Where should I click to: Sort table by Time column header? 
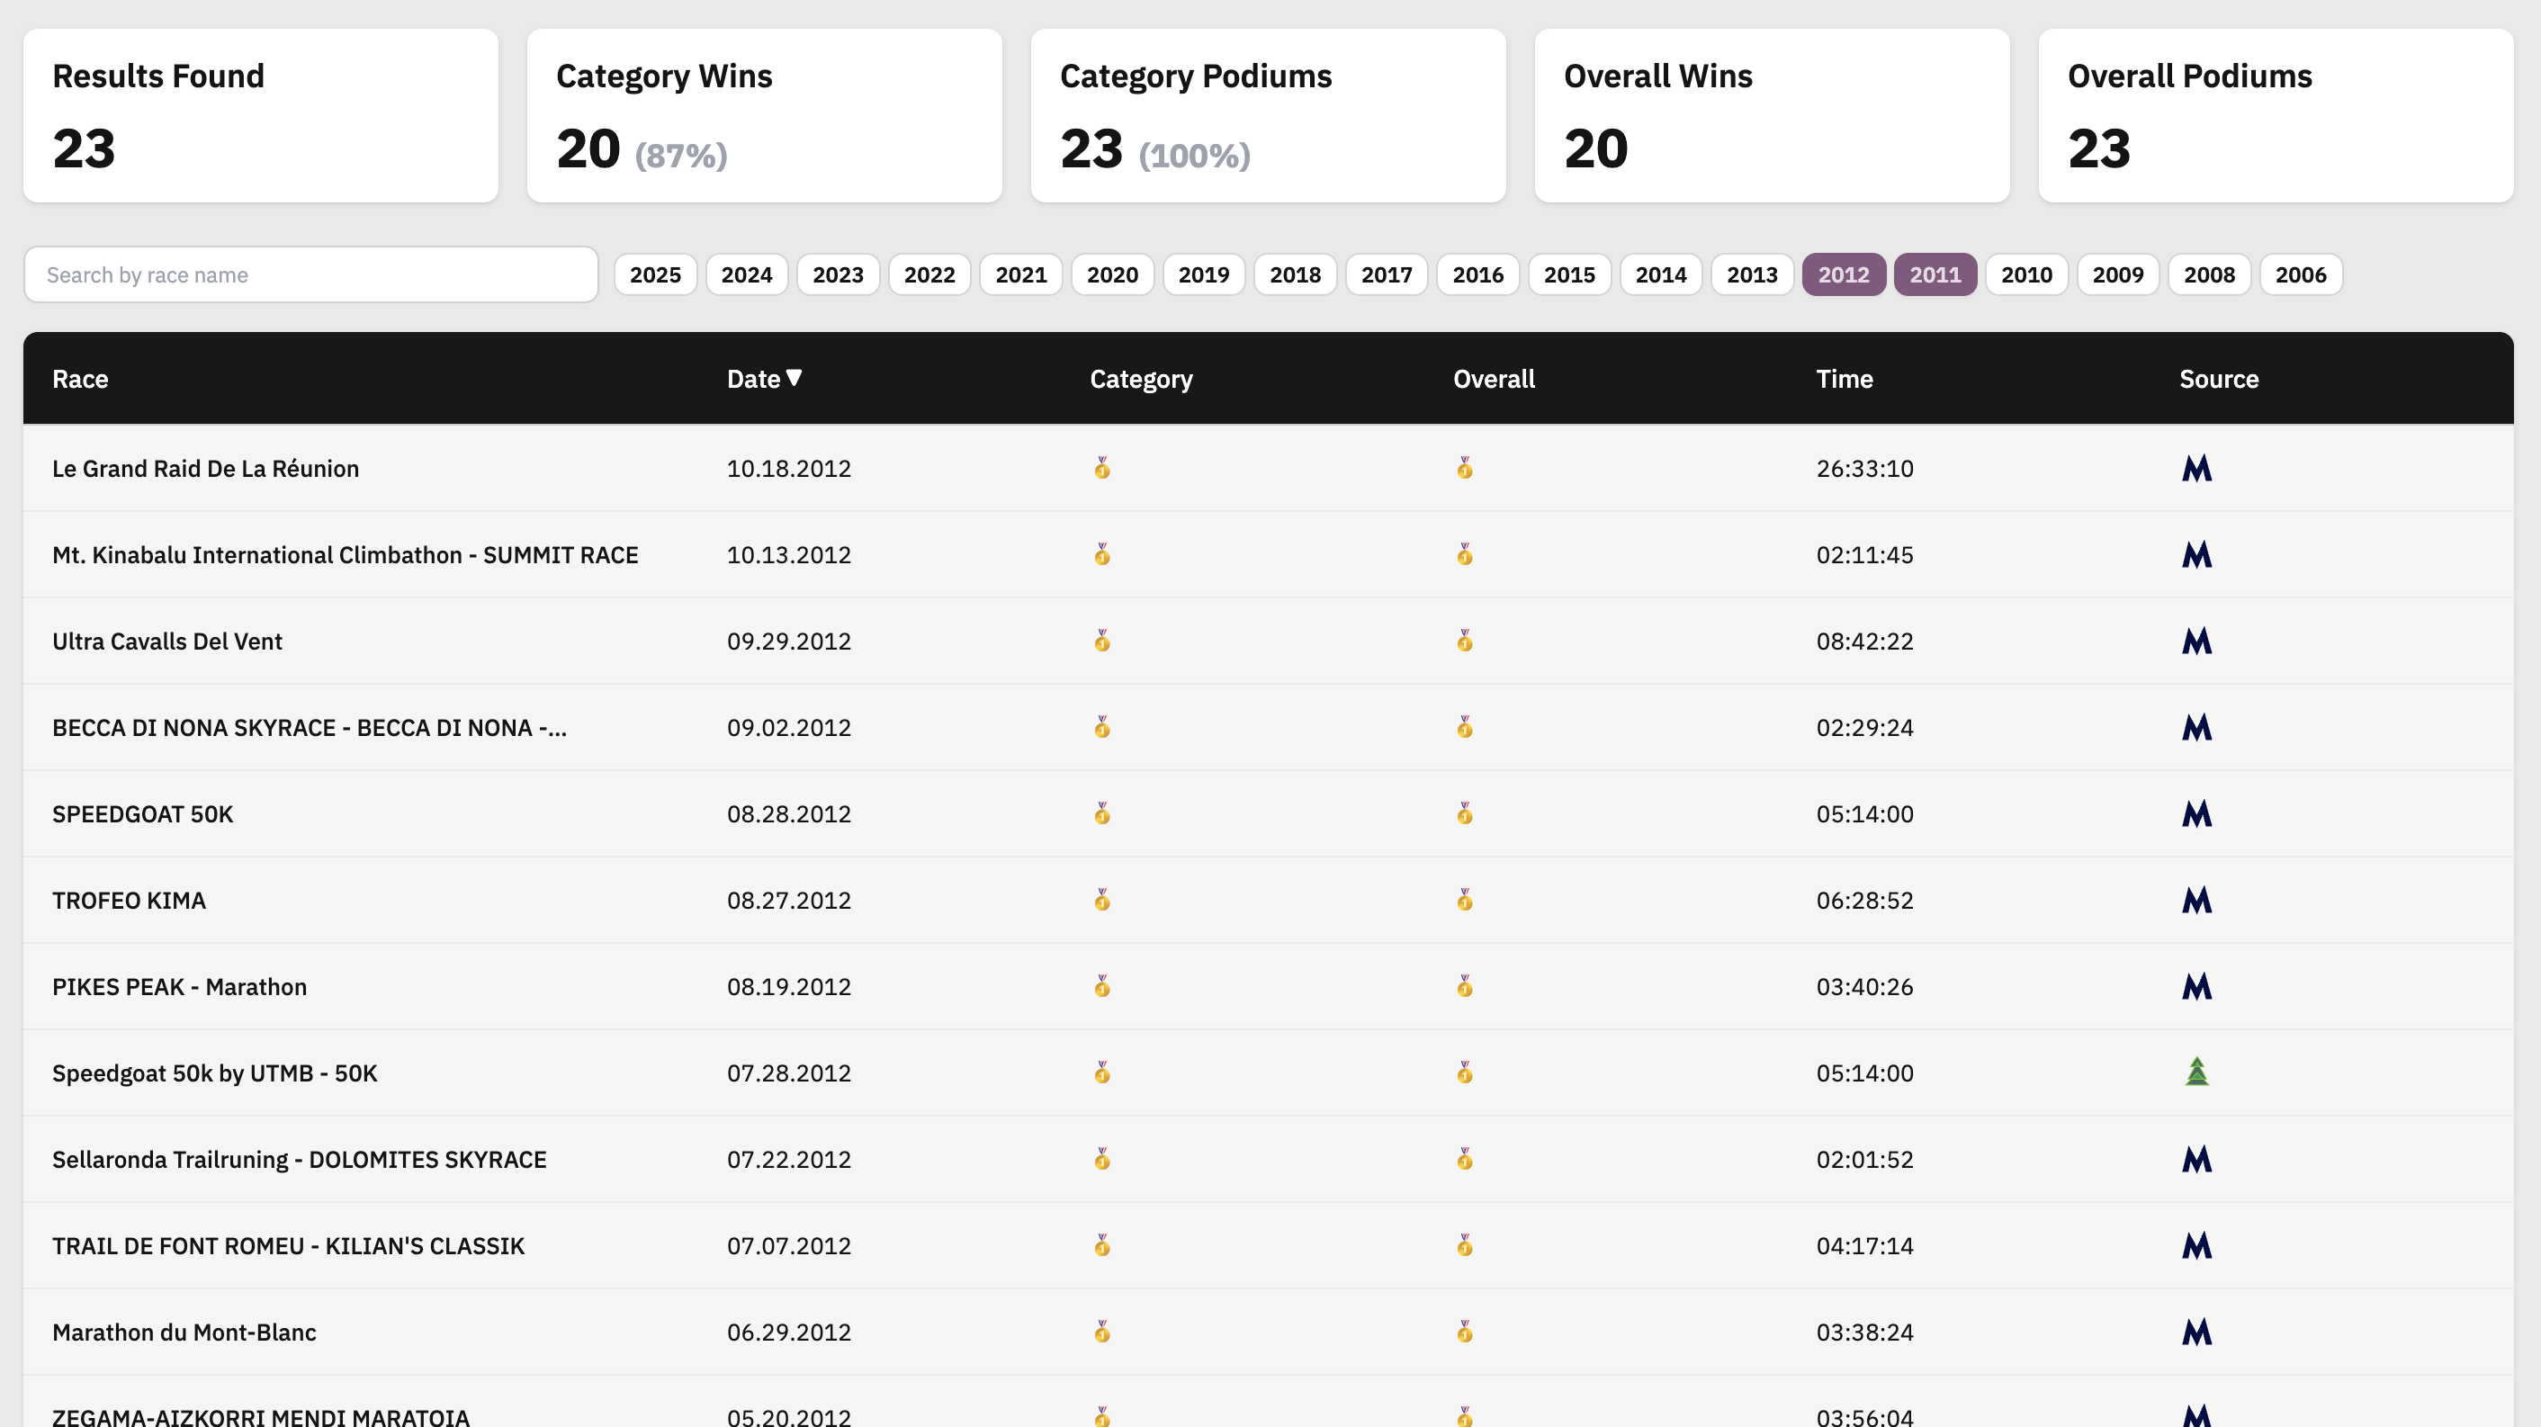click(1845, 379)
